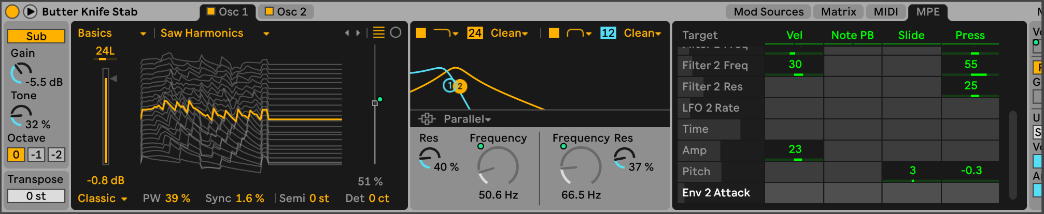Select next wavetable arrow

[358, 33]
